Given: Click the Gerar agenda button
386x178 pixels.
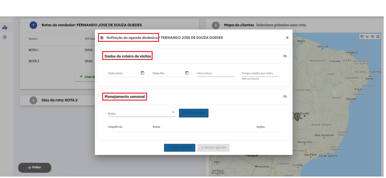Looking at the screenshot, I should pyautogui.click(x=180, y=148).
